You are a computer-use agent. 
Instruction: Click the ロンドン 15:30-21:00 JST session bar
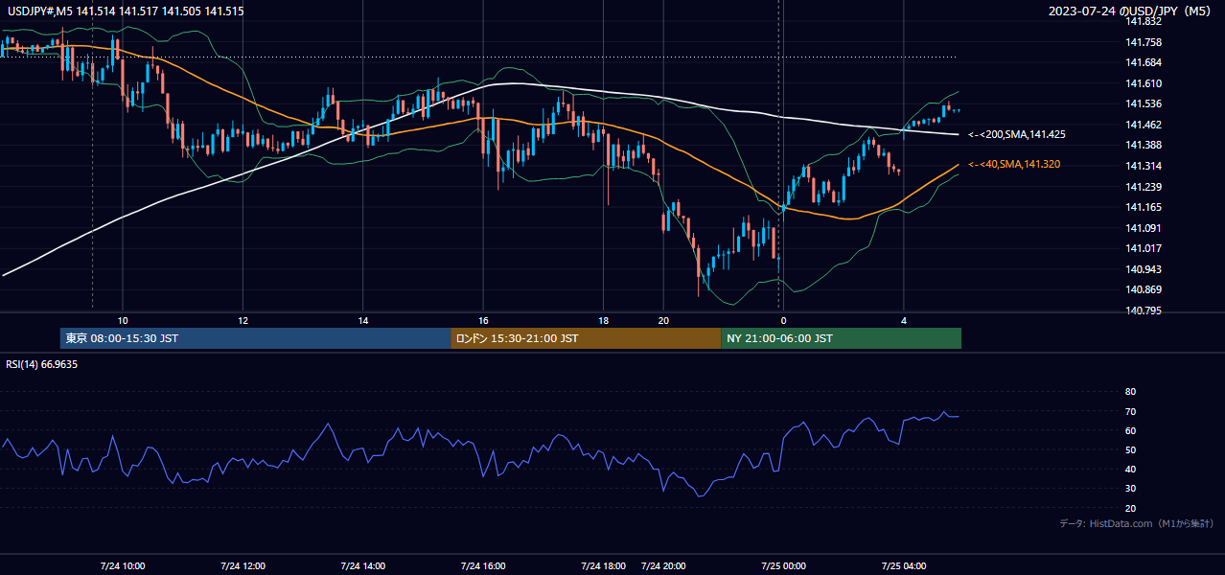click(586, 338)
